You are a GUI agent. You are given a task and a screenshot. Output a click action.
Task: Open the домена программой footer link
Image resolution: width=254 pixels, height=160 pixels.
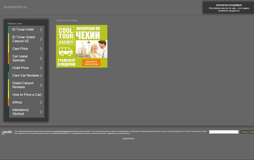click(x=62, y=131)
